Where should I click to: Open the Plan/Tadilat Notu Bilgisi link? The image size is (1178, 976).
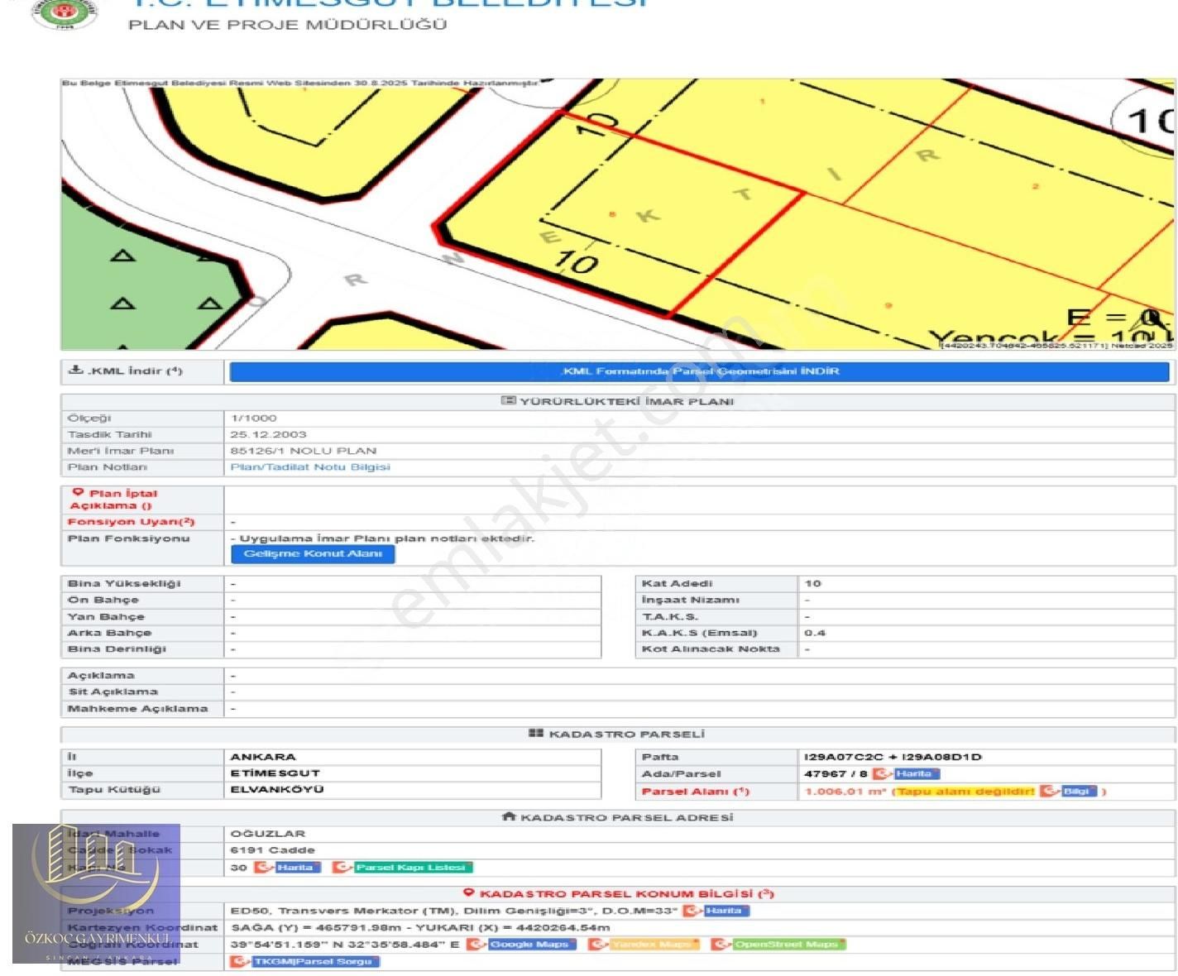pyautogui.click(x=312, y=466)
